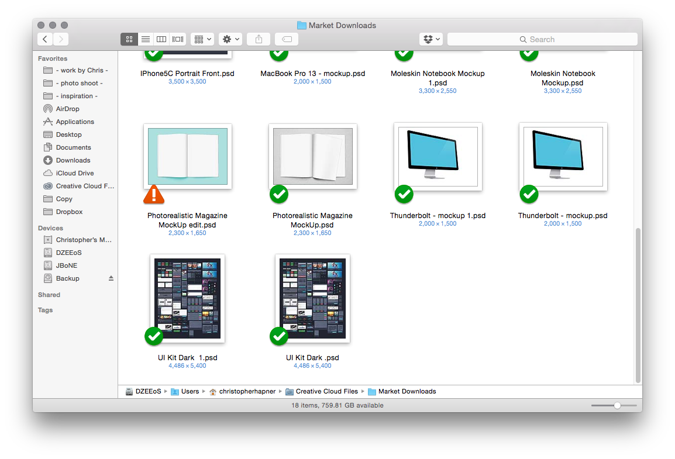
Task: Click synced checkmark on Thunderbolt - mockup 1.psd
Action: 404,195
